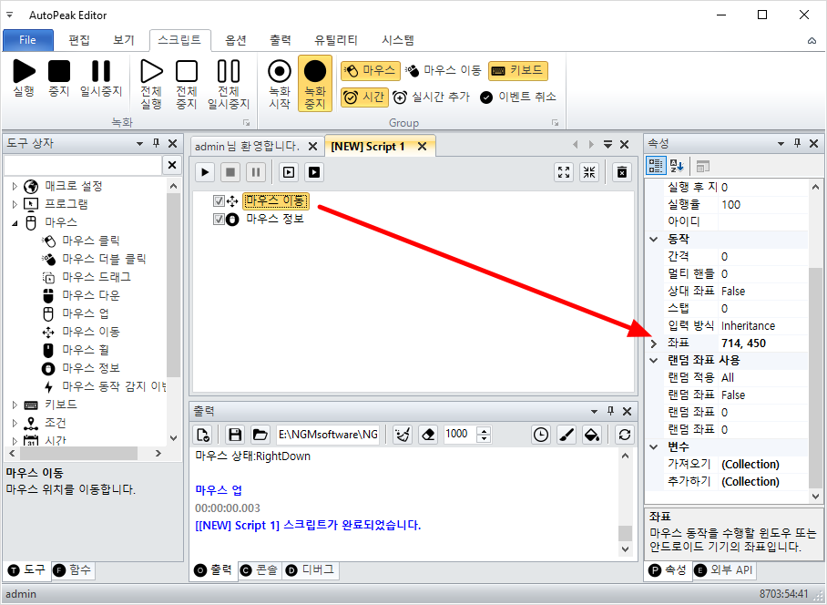Image resolution: width=827 pixels, height=605 pixels.
Task: Expand all script items icon
Action: pyautogui.click(x=564, y=172)
